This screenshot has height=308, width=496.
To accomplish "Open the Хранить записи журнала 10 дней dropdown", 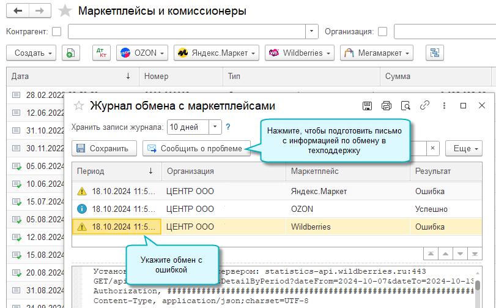I will [215, 127].
